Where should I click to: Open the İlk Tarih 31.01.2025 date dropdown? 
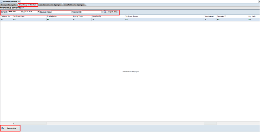pyautogui.click(x=22, y=12)
